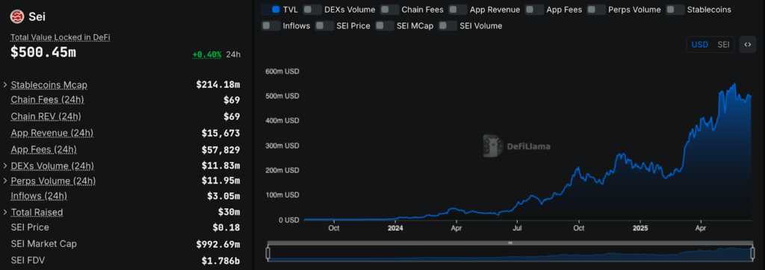Expand the Perps Volume (24h) row
Screen dimensions: 765x270
click(5, 180)
